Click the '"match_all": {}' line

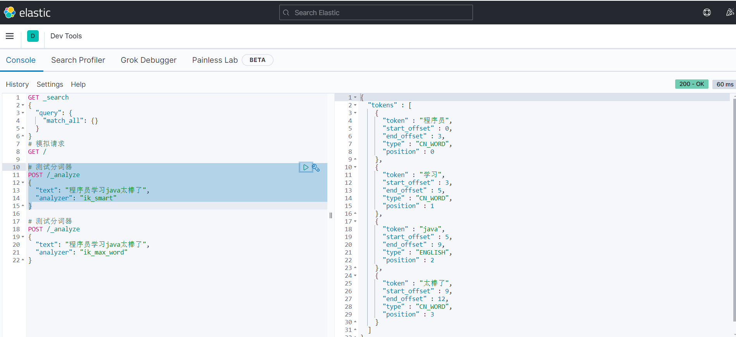[71, 121]
